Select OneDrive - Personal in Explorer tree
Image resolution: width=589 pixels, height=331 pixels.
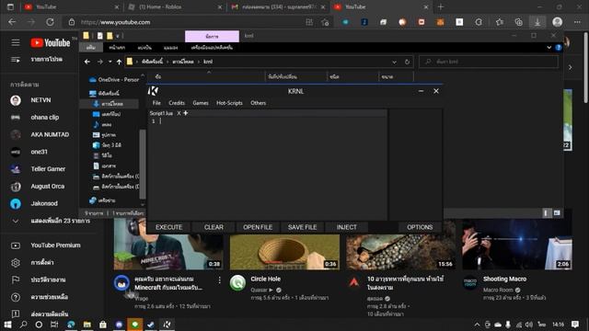click(114, 80)
